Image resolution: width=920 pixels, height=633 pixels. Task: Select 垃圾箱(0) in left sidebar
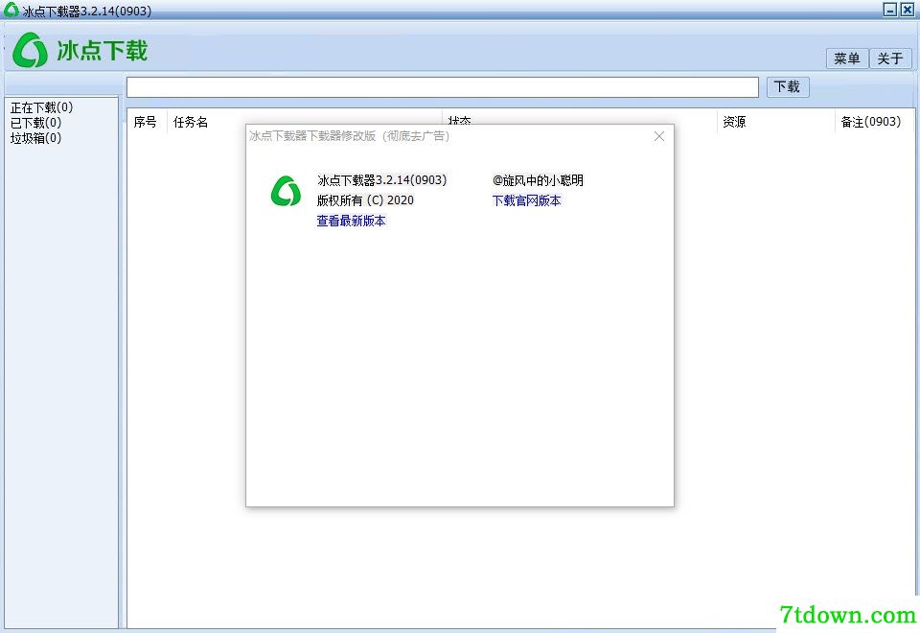click(35, 138)
